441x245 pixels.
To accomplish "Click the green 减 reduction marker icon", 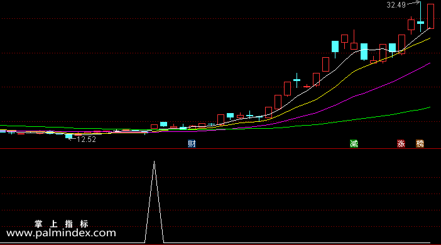I will click(354, 144).
